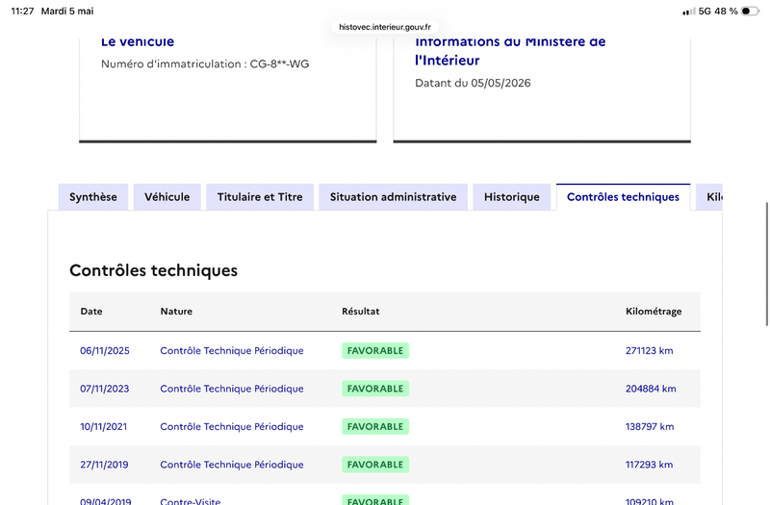
Task: Click the 138797 km mileage entry
Action: point(649,426)
